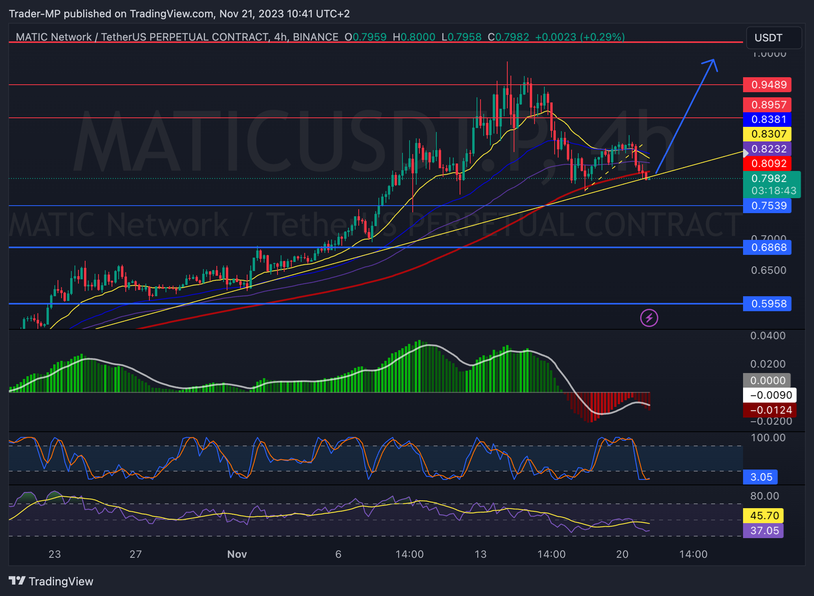This screenshot has height=596, width=814.
Task: Select the 0.9489 red price label
Action: (767, 85)
